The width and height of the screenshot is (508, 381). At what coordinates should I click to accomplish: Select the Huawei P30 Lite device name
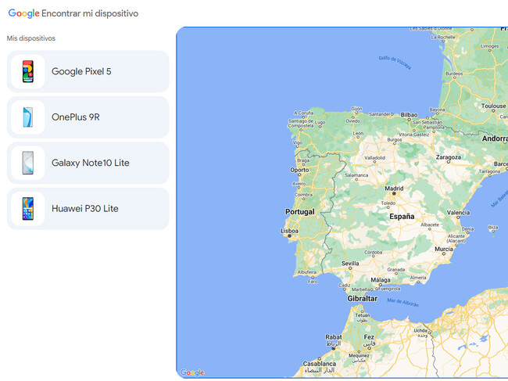(85, 209)
